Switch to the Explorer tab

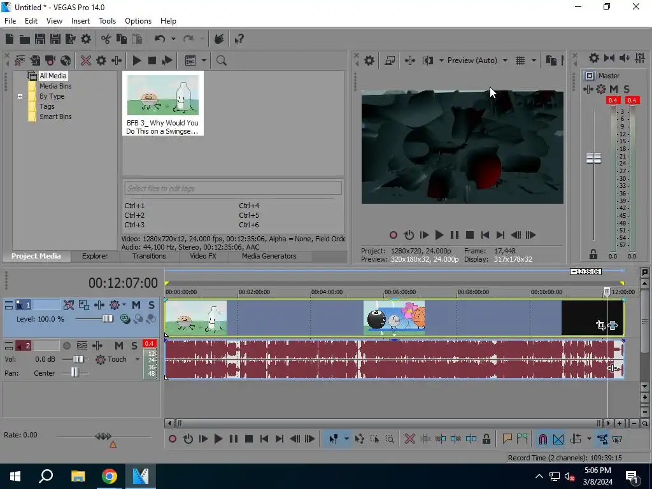(95, 256)
